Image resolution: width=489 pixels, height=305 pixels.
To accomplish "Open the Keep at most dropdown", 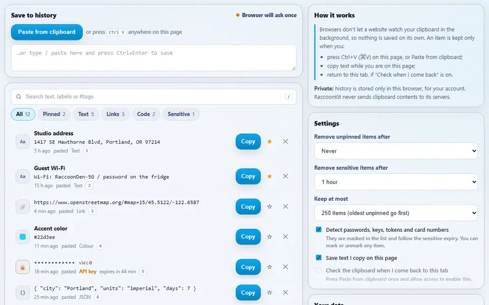I will pos(396,213).
